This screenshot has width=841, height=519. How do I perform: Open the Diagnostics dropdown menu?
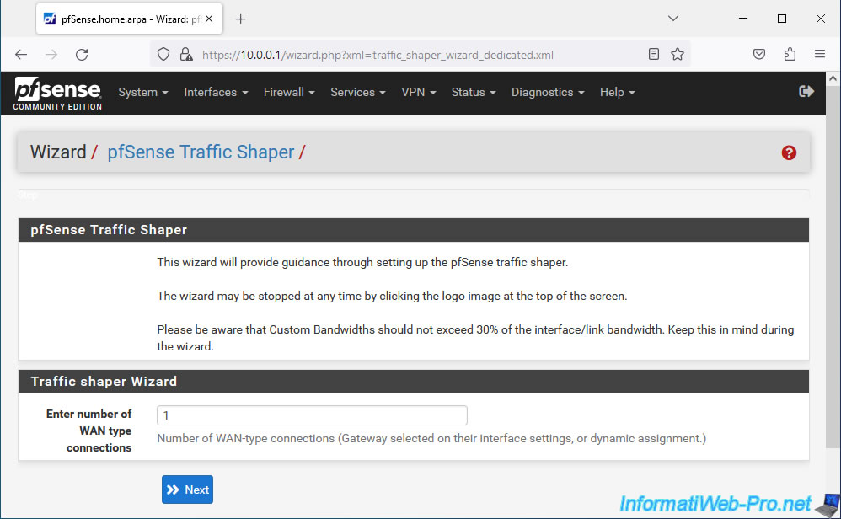point(548,92)
